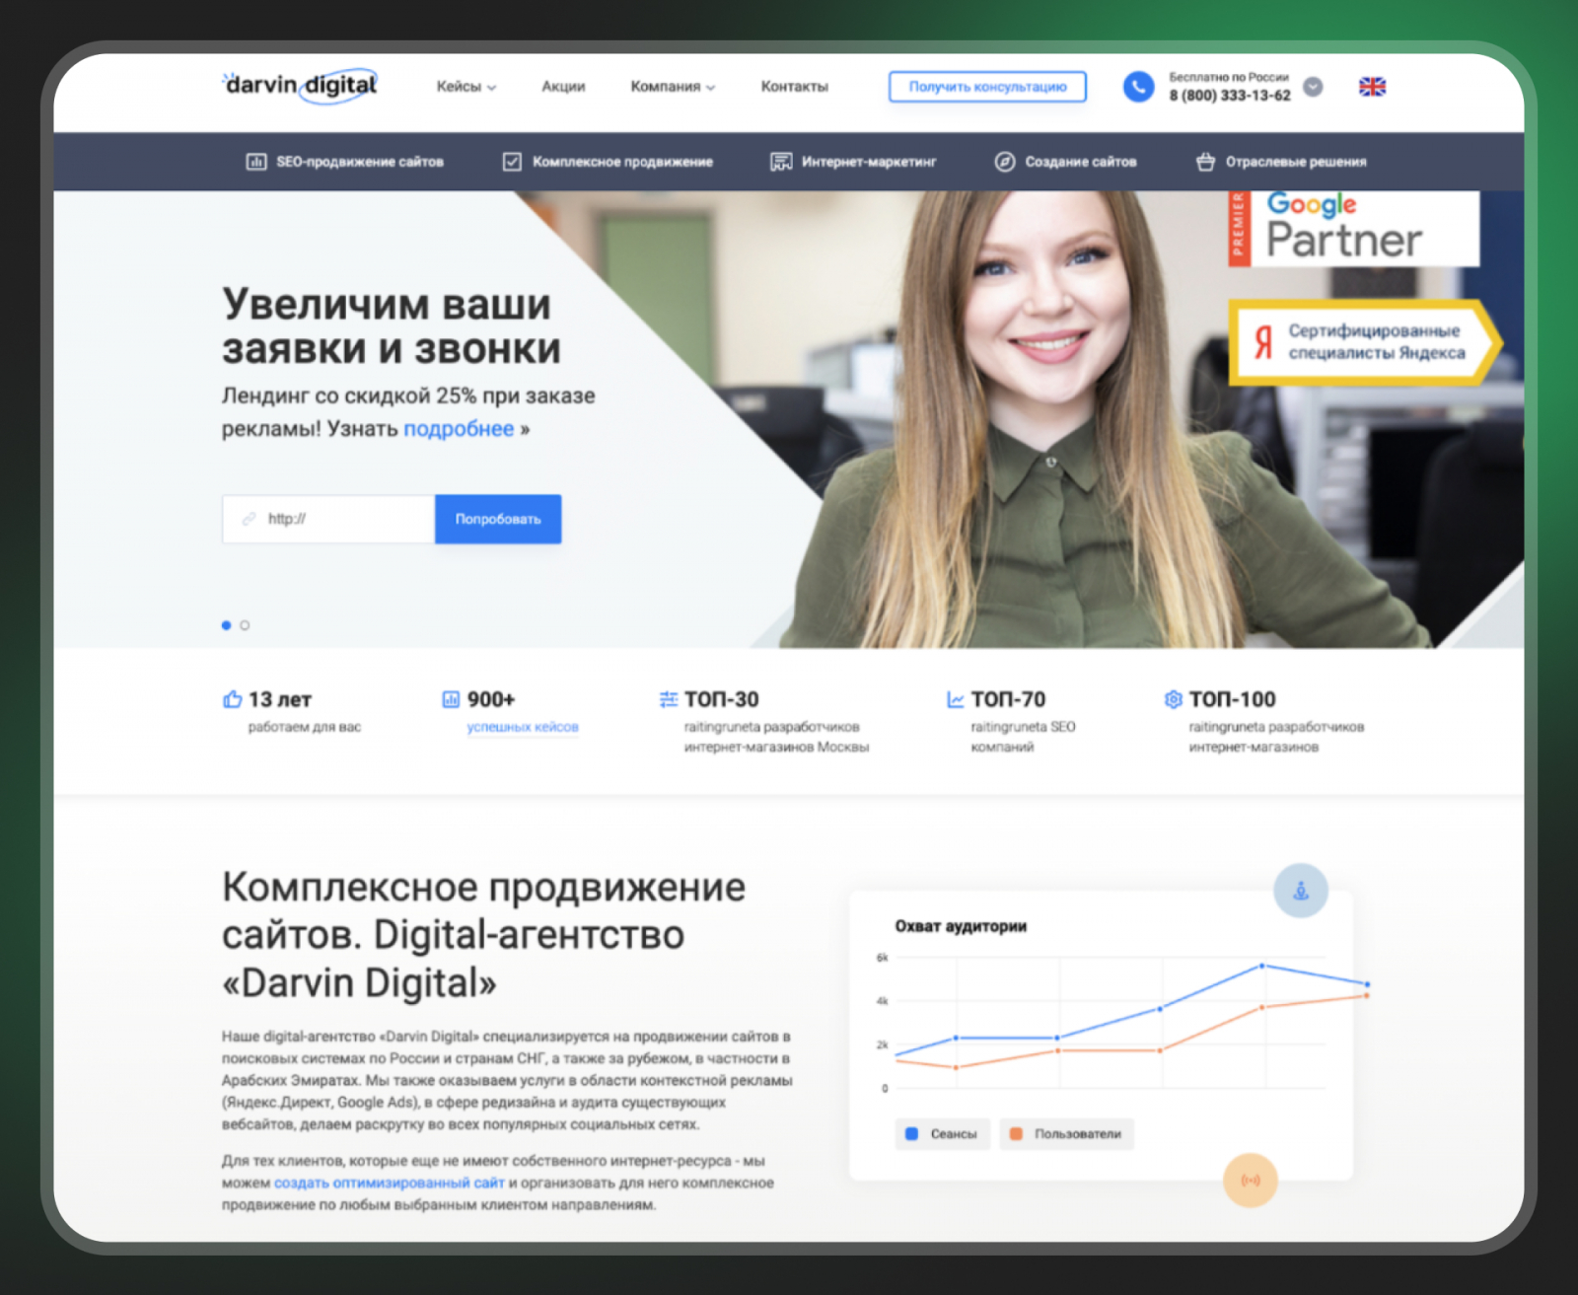Open the SEO-продвижение сайтов menu item
The width and height of the screenshot is (1578, 1295).
pos(345,162)
